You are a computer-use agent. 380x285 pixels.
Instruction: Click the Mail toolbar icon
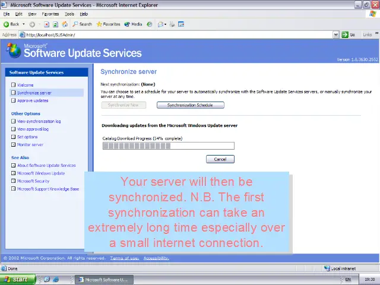[160, 24]
